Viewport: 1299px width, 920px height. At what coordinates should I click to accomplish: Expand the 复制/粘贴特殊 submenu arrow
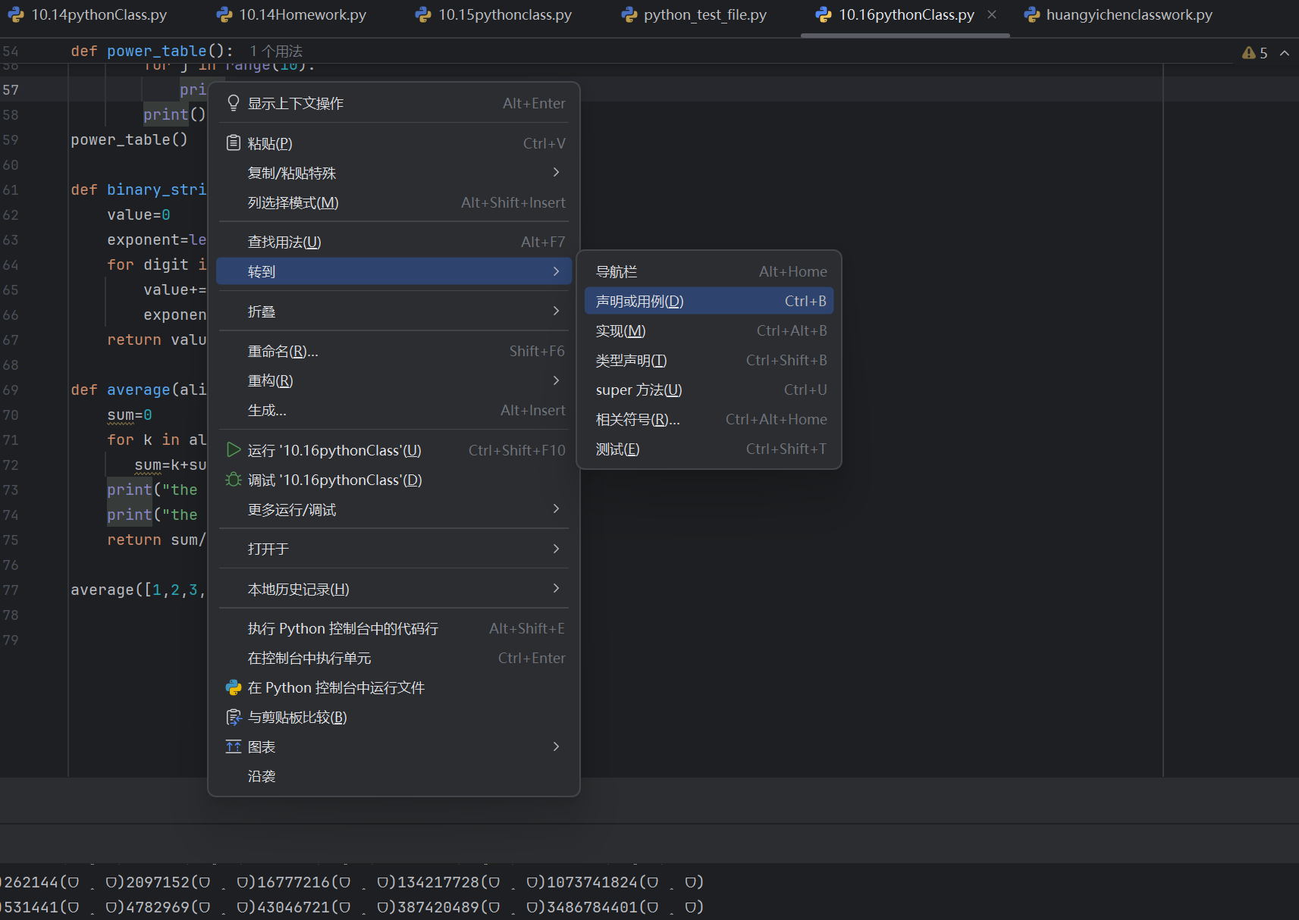click(556, 173)
